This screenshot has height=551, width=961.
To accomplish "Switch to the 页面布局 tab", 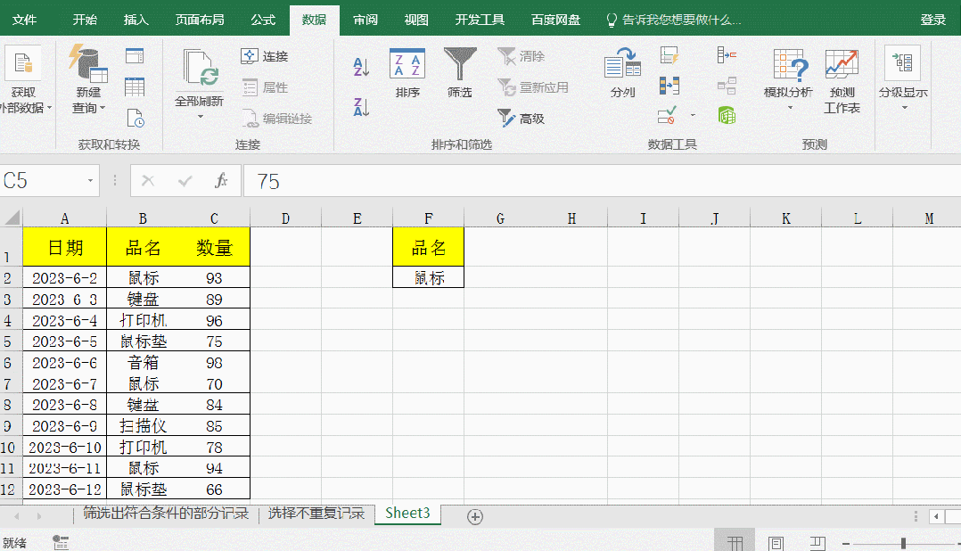I will pyautogui.click(x=199, y=20).
